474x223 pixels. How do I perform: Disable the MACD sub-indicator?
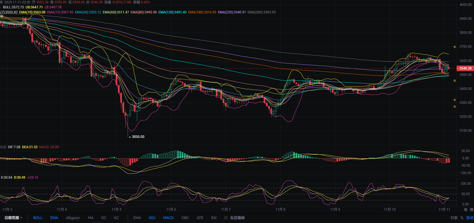[168, 218]
